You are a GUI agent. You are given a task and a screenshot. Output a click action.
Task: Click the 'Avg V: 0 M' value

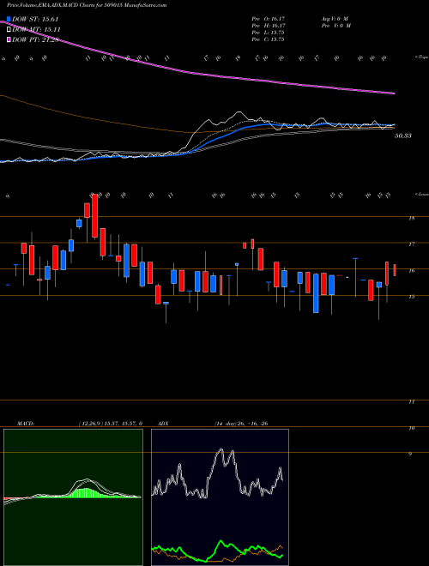point(335,19)
